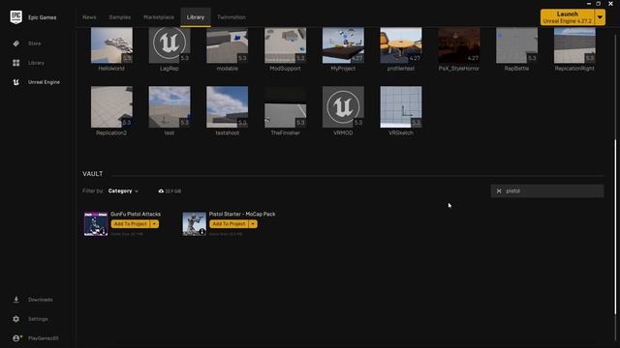Viewport: 620px width, 348px height.
Task: Go to Downloads in the sidebar
Action: 41,300
